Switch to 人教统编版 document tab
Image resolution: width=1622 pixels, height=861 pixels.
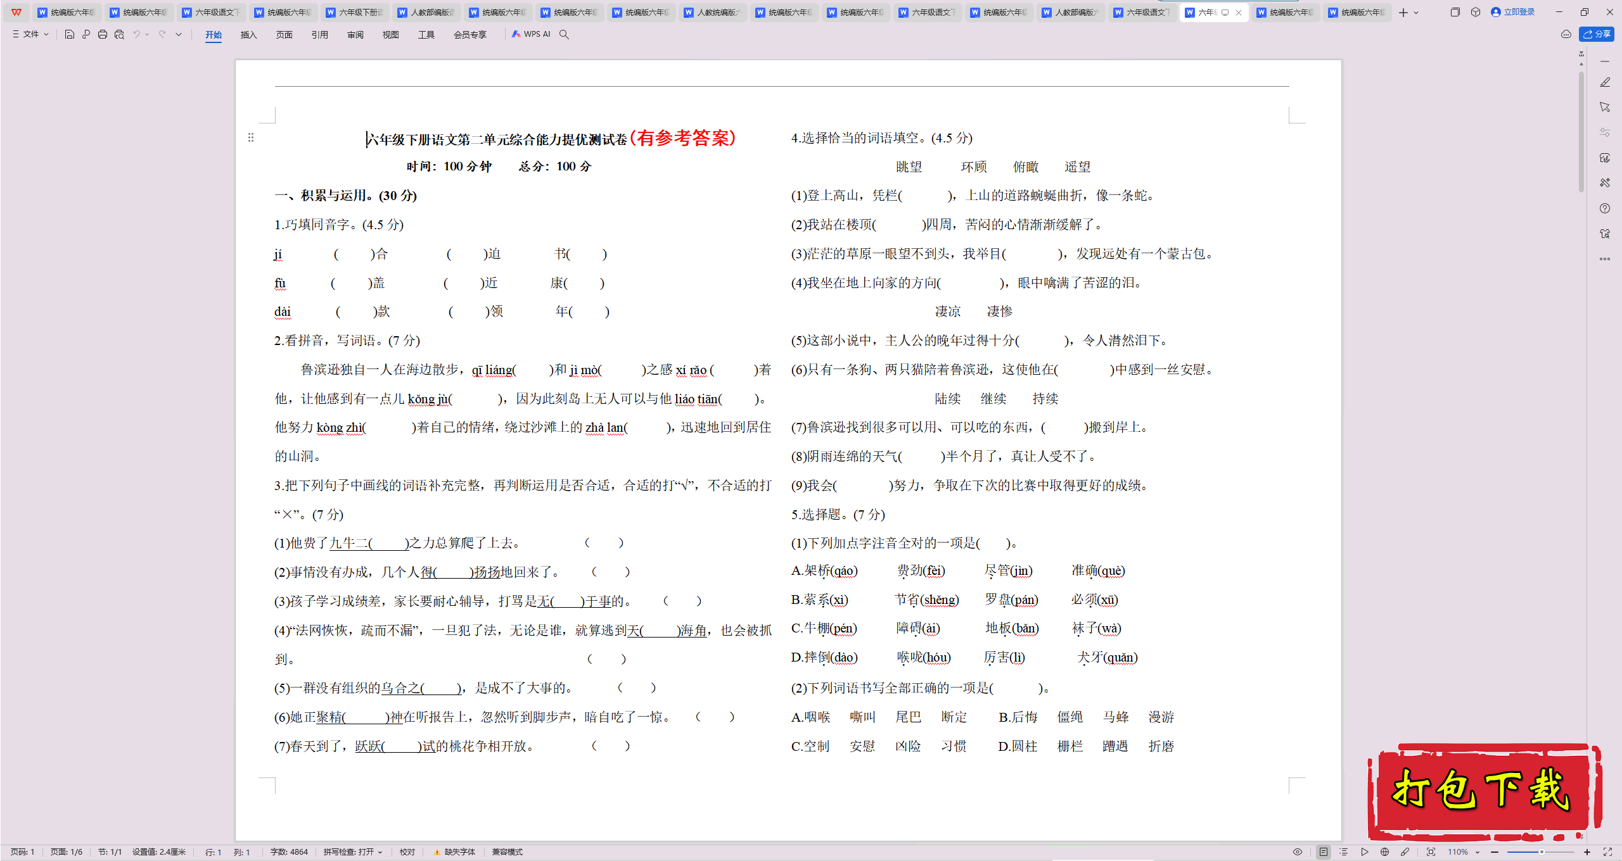click(x=712, y=13)
